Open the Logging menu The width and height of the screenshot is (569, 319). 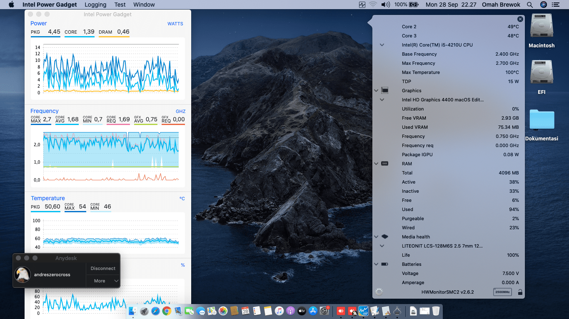pos(95,5)
